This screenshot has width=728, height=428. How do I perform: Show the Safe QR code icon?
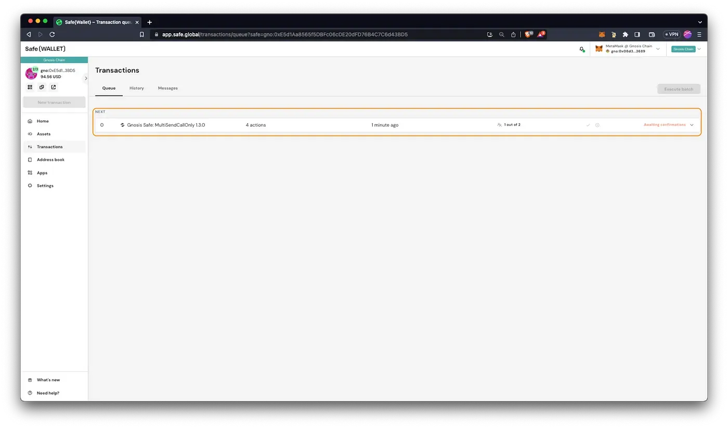pos(30,87)
